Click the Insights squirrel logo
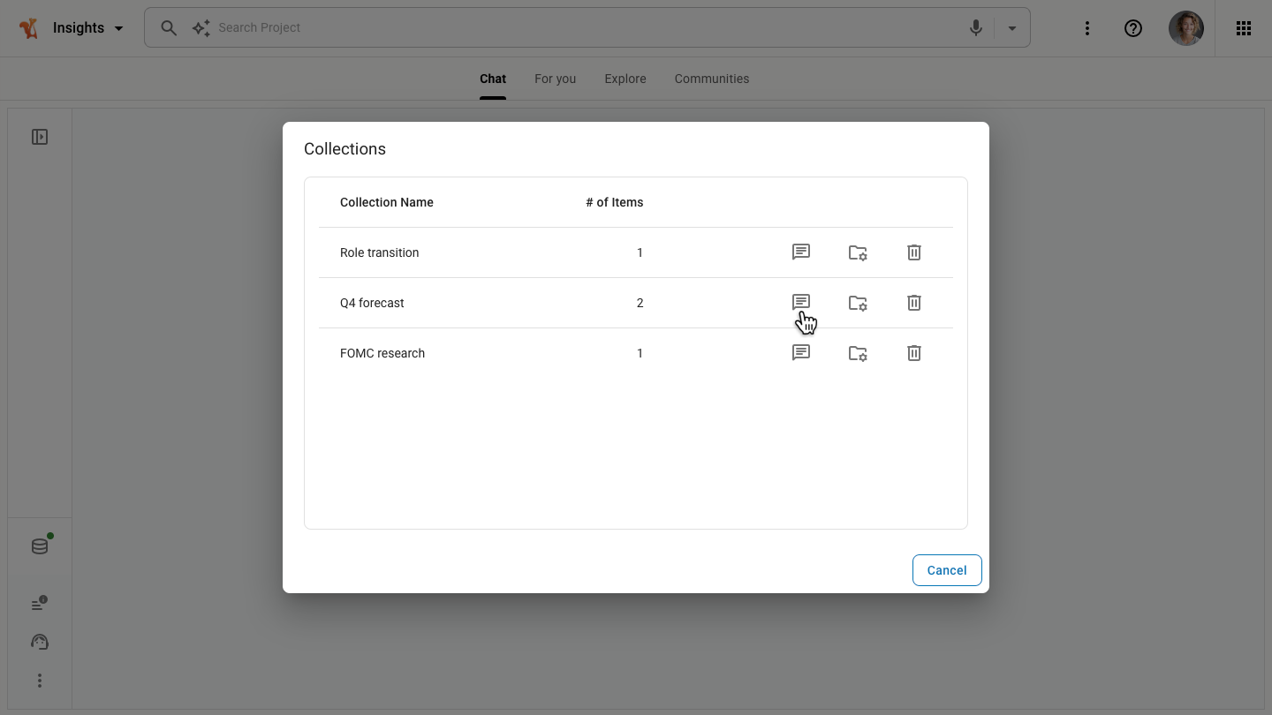 tap(29, 28)
